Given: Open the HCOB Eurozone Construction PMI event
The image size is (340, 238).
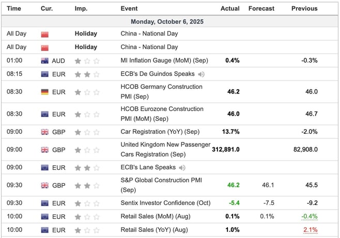Looking at the screenshot, I should (x=162, y=114).
